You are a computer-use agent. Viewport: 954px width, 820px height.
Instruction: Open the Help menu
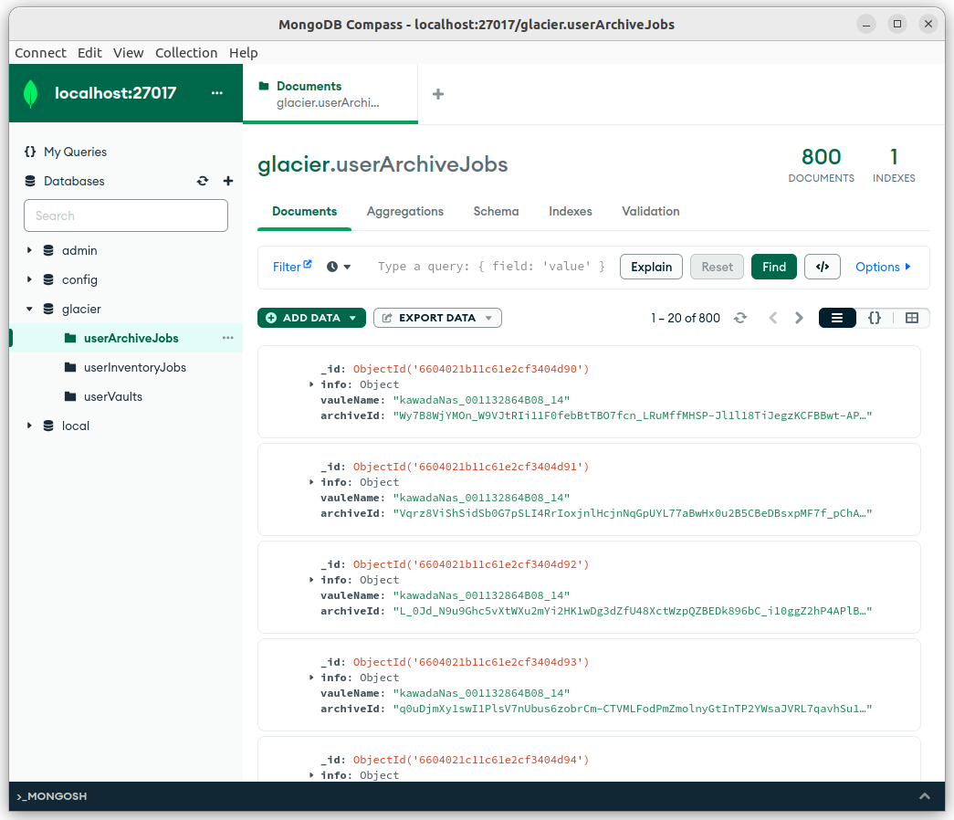(244, 53)
